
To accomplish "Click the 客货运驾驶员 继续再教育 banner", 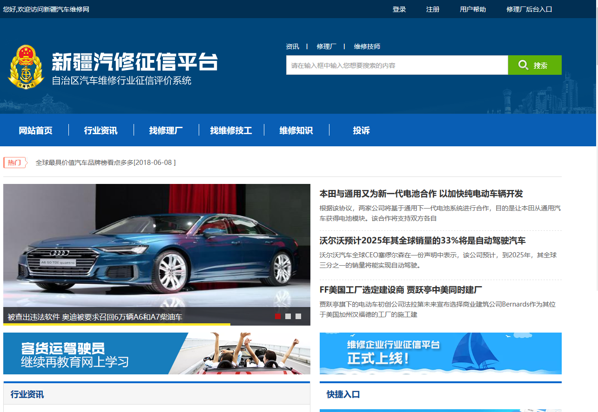I will click(x=157, y=353).
